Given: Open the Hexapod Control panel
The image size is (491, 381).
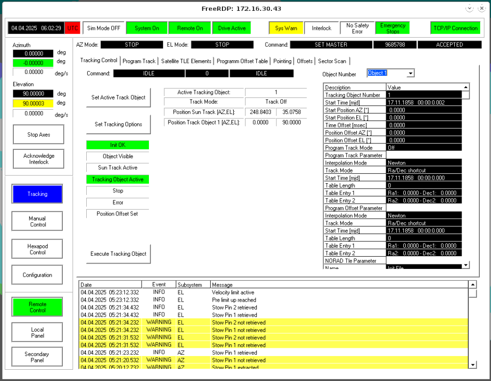Looking at the screenshot, I should [x=37, y=249].
